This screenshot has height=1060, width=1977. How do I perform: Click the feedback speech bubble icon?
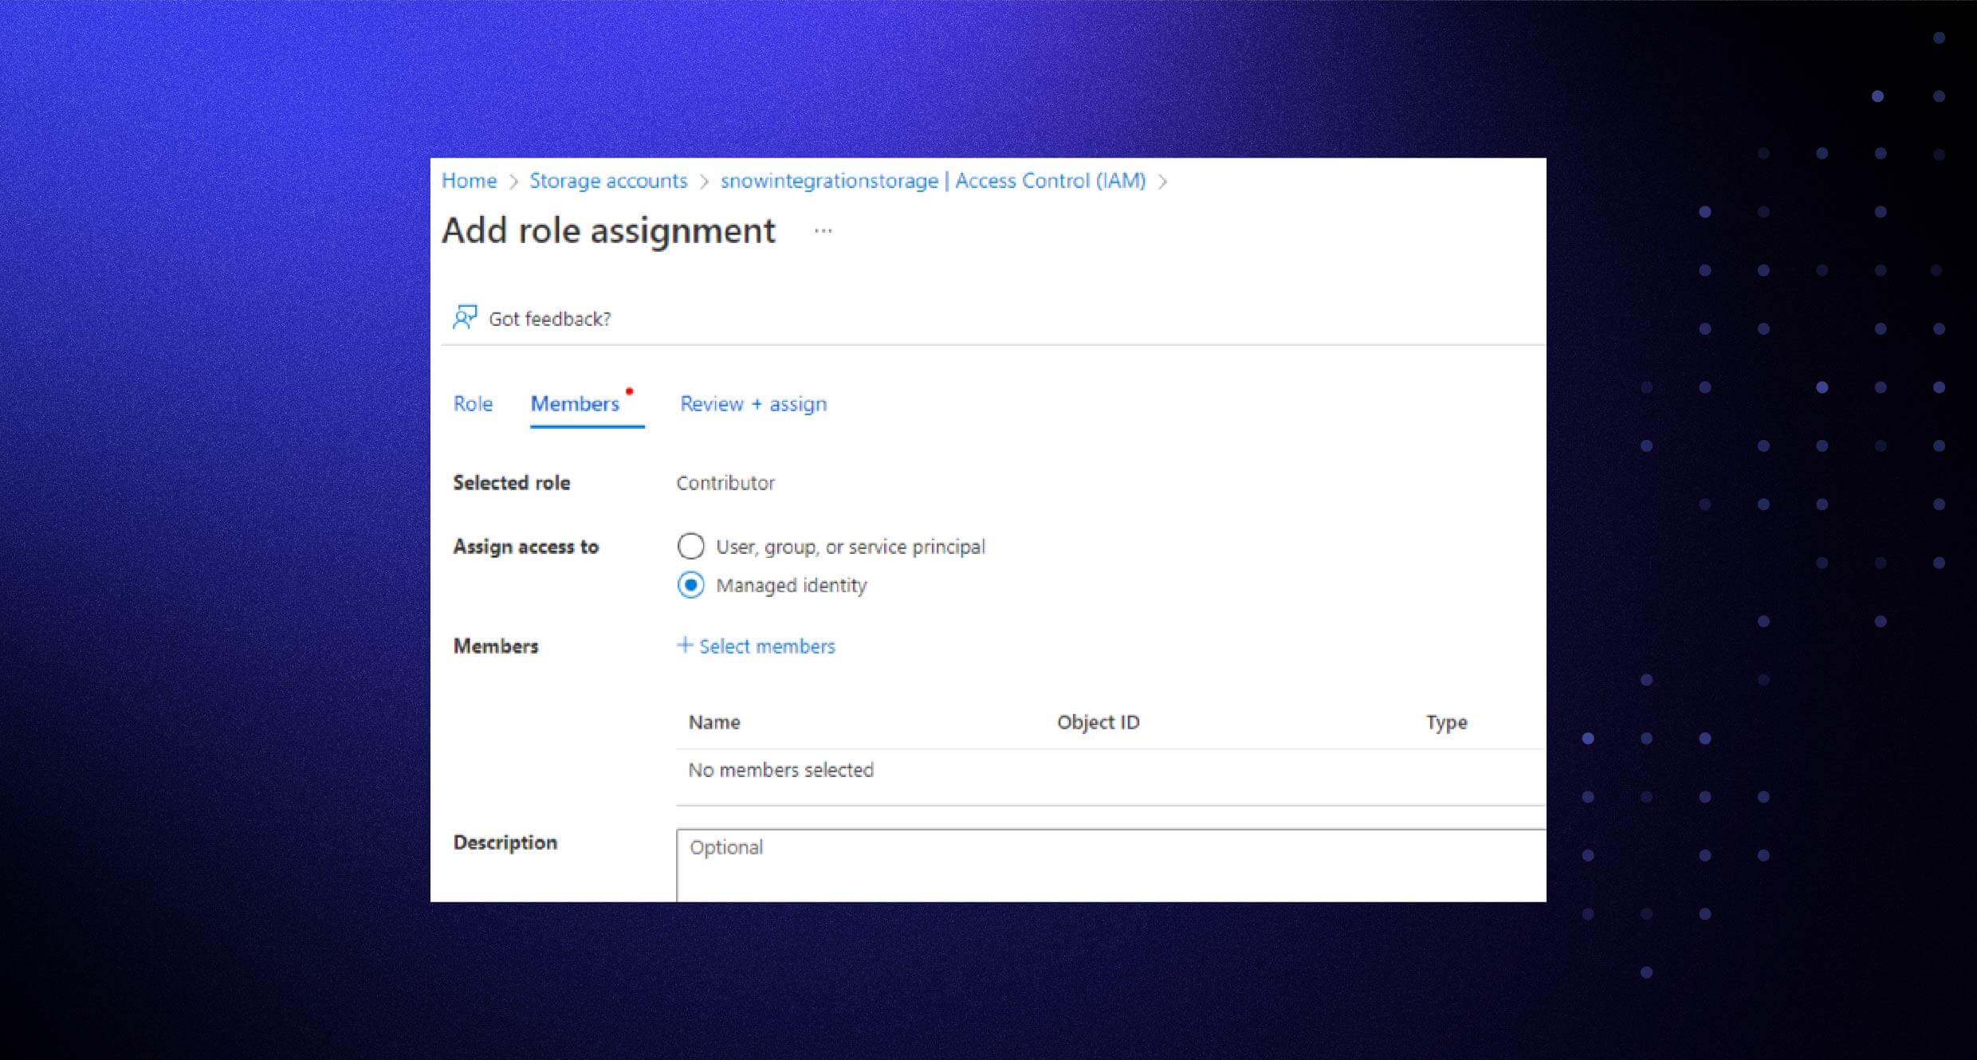(465, 318)
